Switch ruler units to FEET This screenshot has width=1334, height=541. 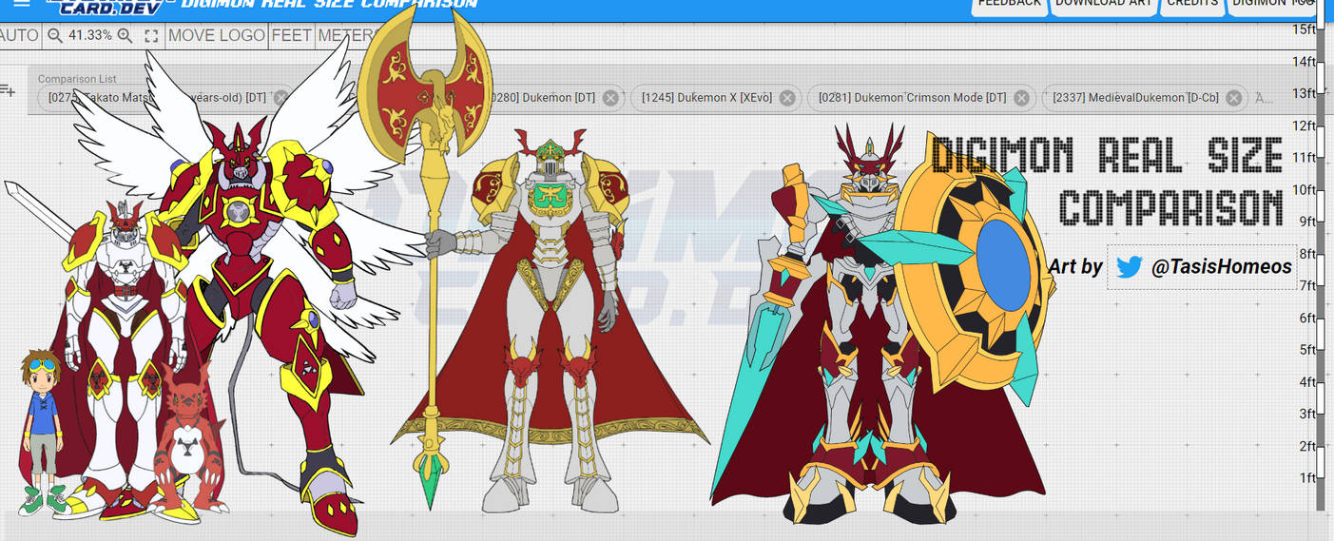tap(292, 35)
